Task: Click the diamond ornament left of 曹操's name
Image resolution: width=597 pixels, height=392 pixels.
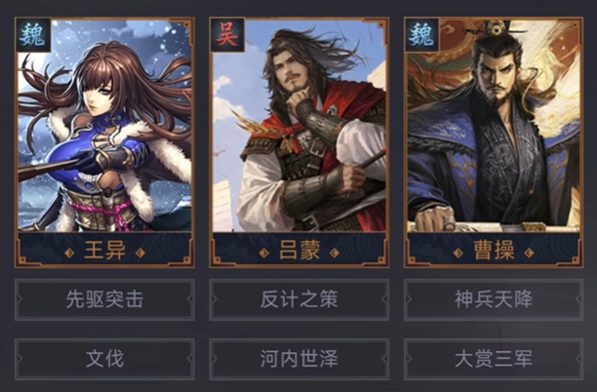Action: 458,254
